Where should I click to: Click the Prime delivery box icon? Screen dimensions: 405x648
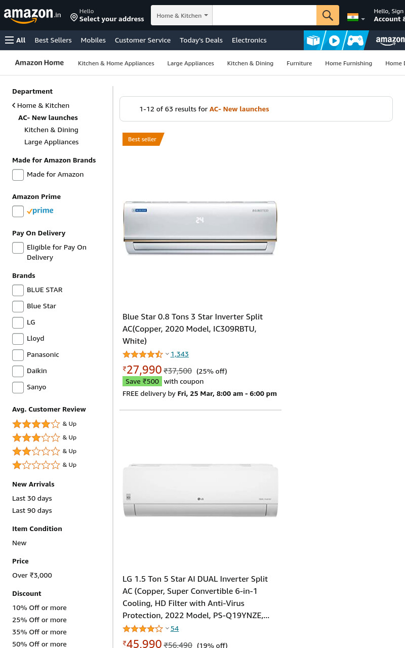pos(313,40)
